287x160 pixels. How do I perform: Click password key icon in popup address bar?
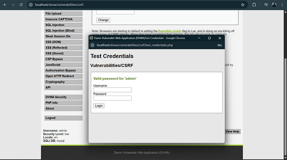pyautogui.click(x=219, y=45)
